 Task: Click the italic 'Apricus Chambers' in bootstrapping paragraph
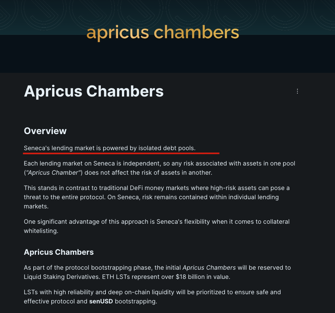pos(209,267)
